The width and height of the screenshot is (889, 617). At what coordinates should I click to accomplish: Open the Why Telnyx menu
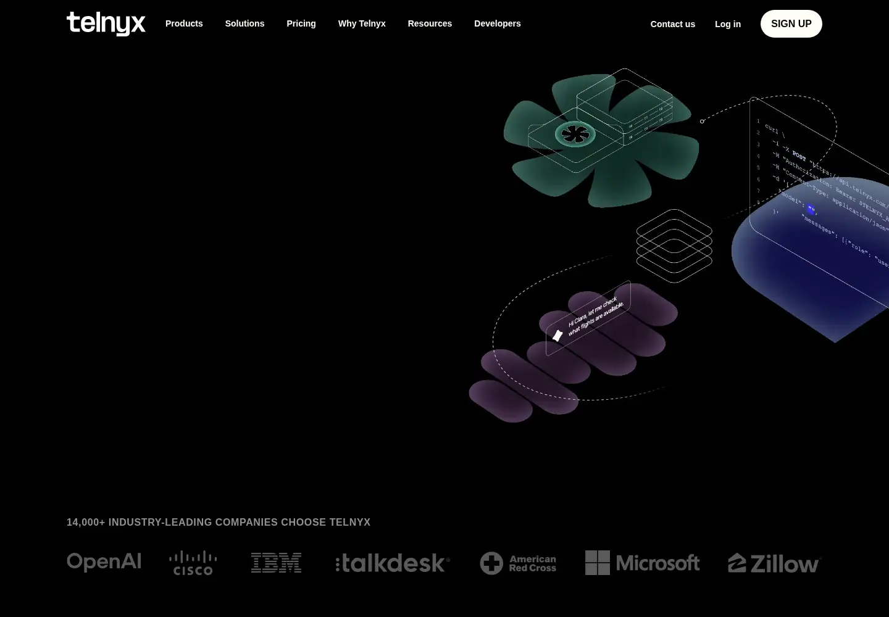click(x=362, y=23)
